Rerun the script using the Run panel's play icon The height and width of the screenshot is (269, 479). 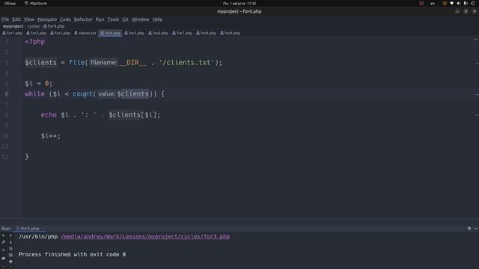click(x=3, y=236)
